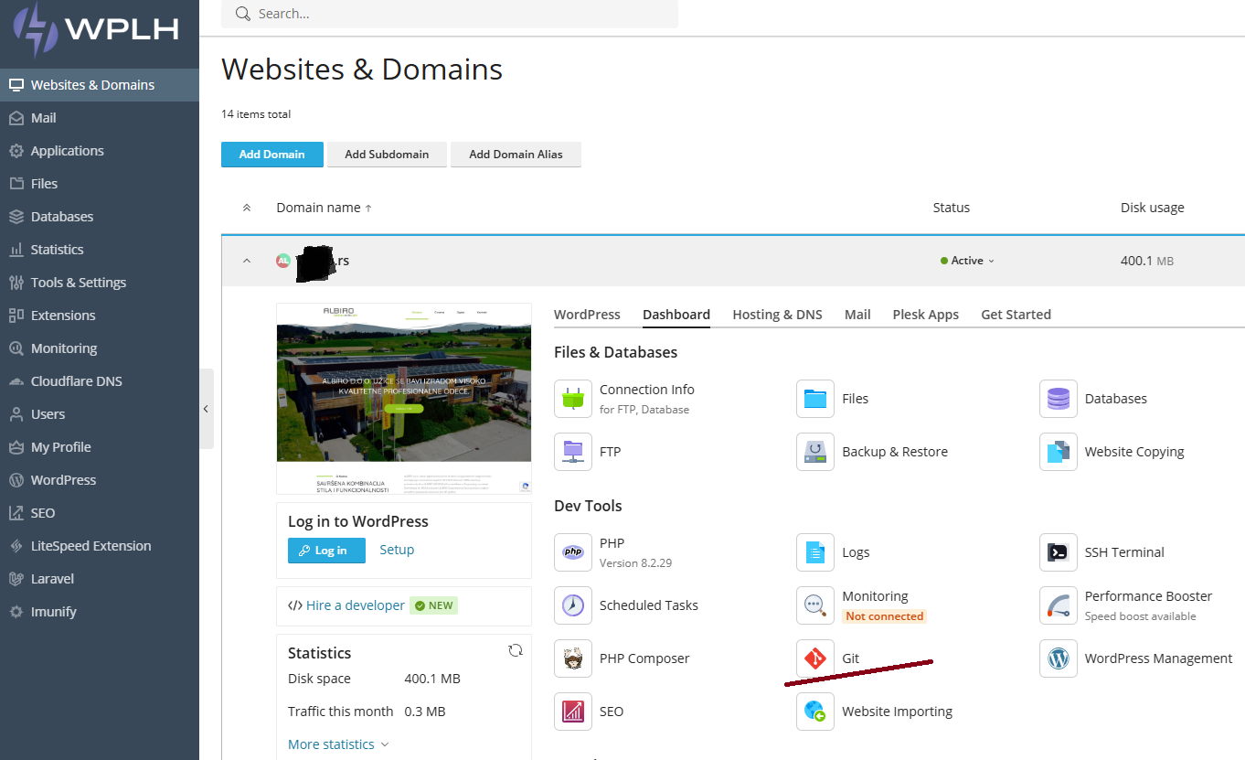Collapse all domains with double chevron
Viewport: 1245px width, 760px height.
pyautogui.click(x=246, y=208)
